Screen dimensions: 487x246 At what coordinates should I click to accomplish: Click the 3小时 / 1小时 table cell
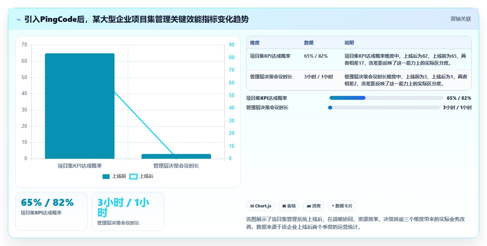[x=319, y=77]
